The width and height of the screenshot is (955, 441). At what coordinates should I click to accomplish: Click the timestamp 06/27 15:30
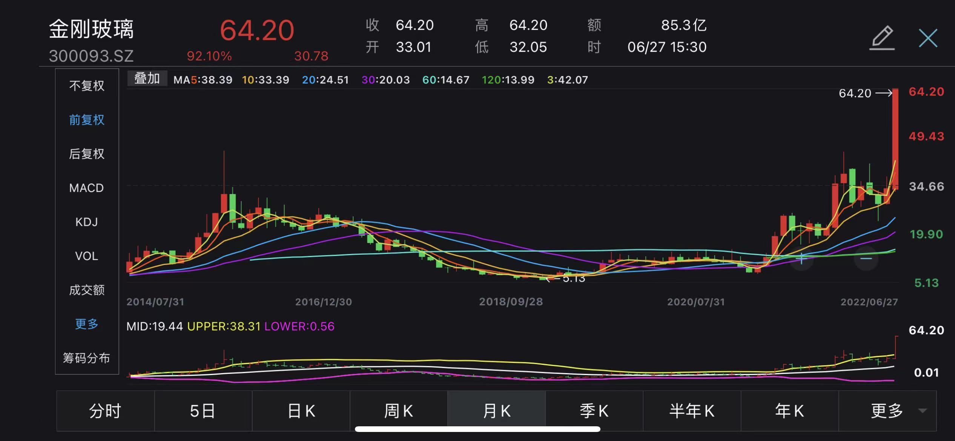tap(667, 47)
